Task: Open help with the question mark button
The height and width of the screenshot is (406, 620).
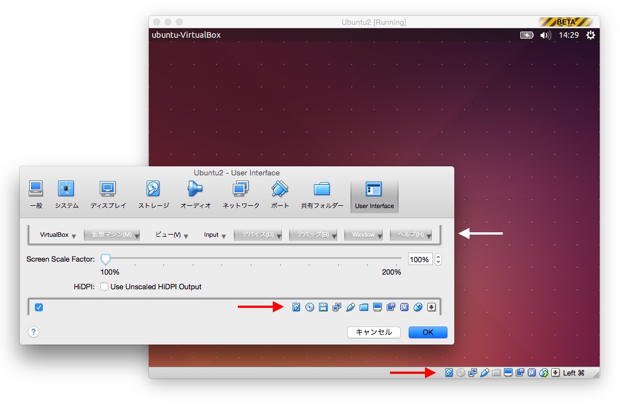Action: click(x=34, y=332)
